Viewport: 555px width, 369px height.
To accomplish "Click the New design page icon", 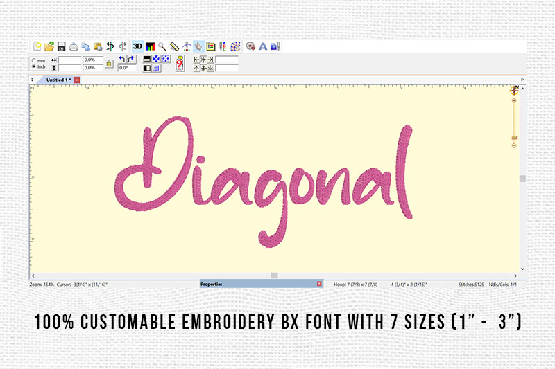I will pyautogui.click(x=37, y=46).
